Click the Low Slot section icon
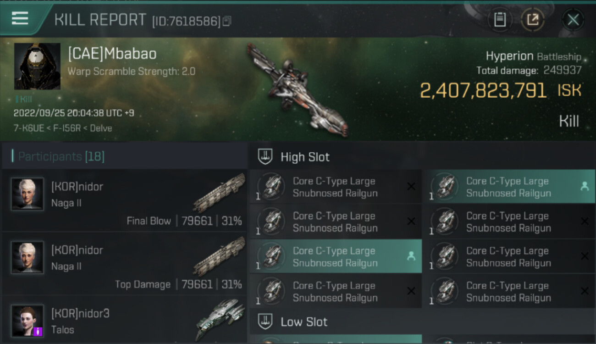This screenshot has height=344, width=596. point(265,322)
